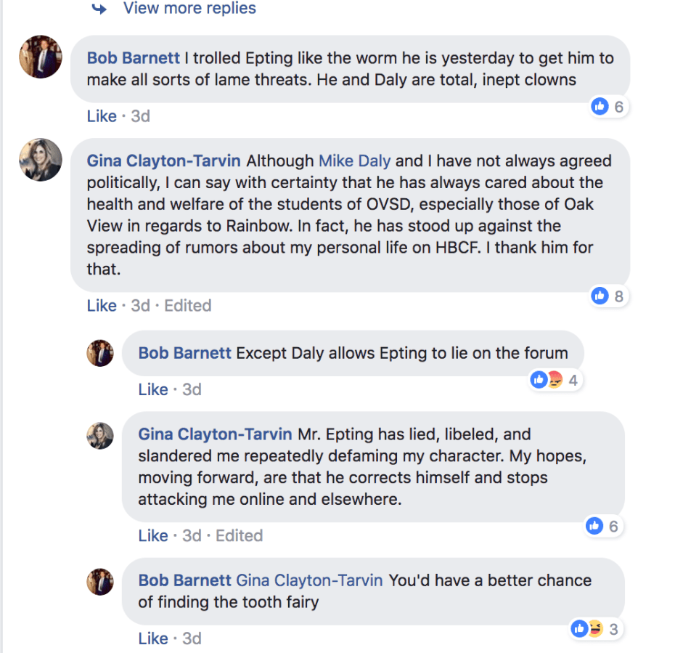Expand the View more replies link
This screenshot has width=675, height=653.
(189, 9)
